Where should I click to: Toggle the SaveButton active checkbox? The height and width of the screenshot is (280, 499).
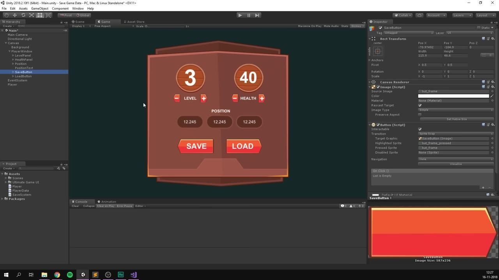(380, 28)
